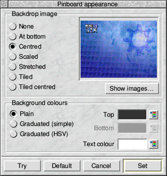Click the Try button

22,166
